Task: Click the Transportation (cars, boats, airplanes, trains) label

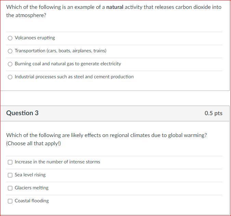Action: (x=60, y=51)
